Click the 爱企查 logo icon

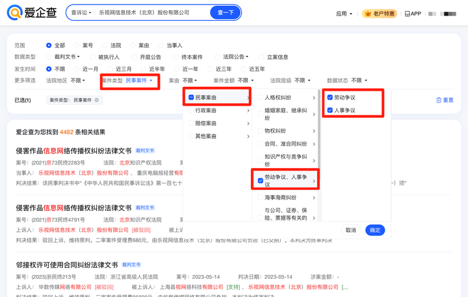[15, 12]
